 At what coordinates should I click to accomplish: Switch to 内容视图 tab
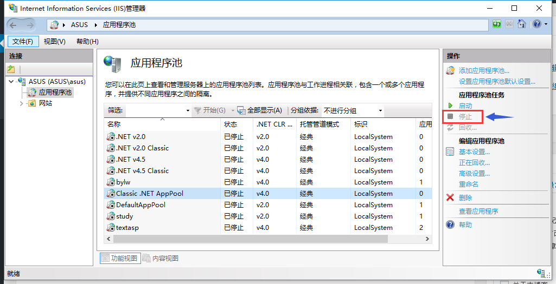161,258
